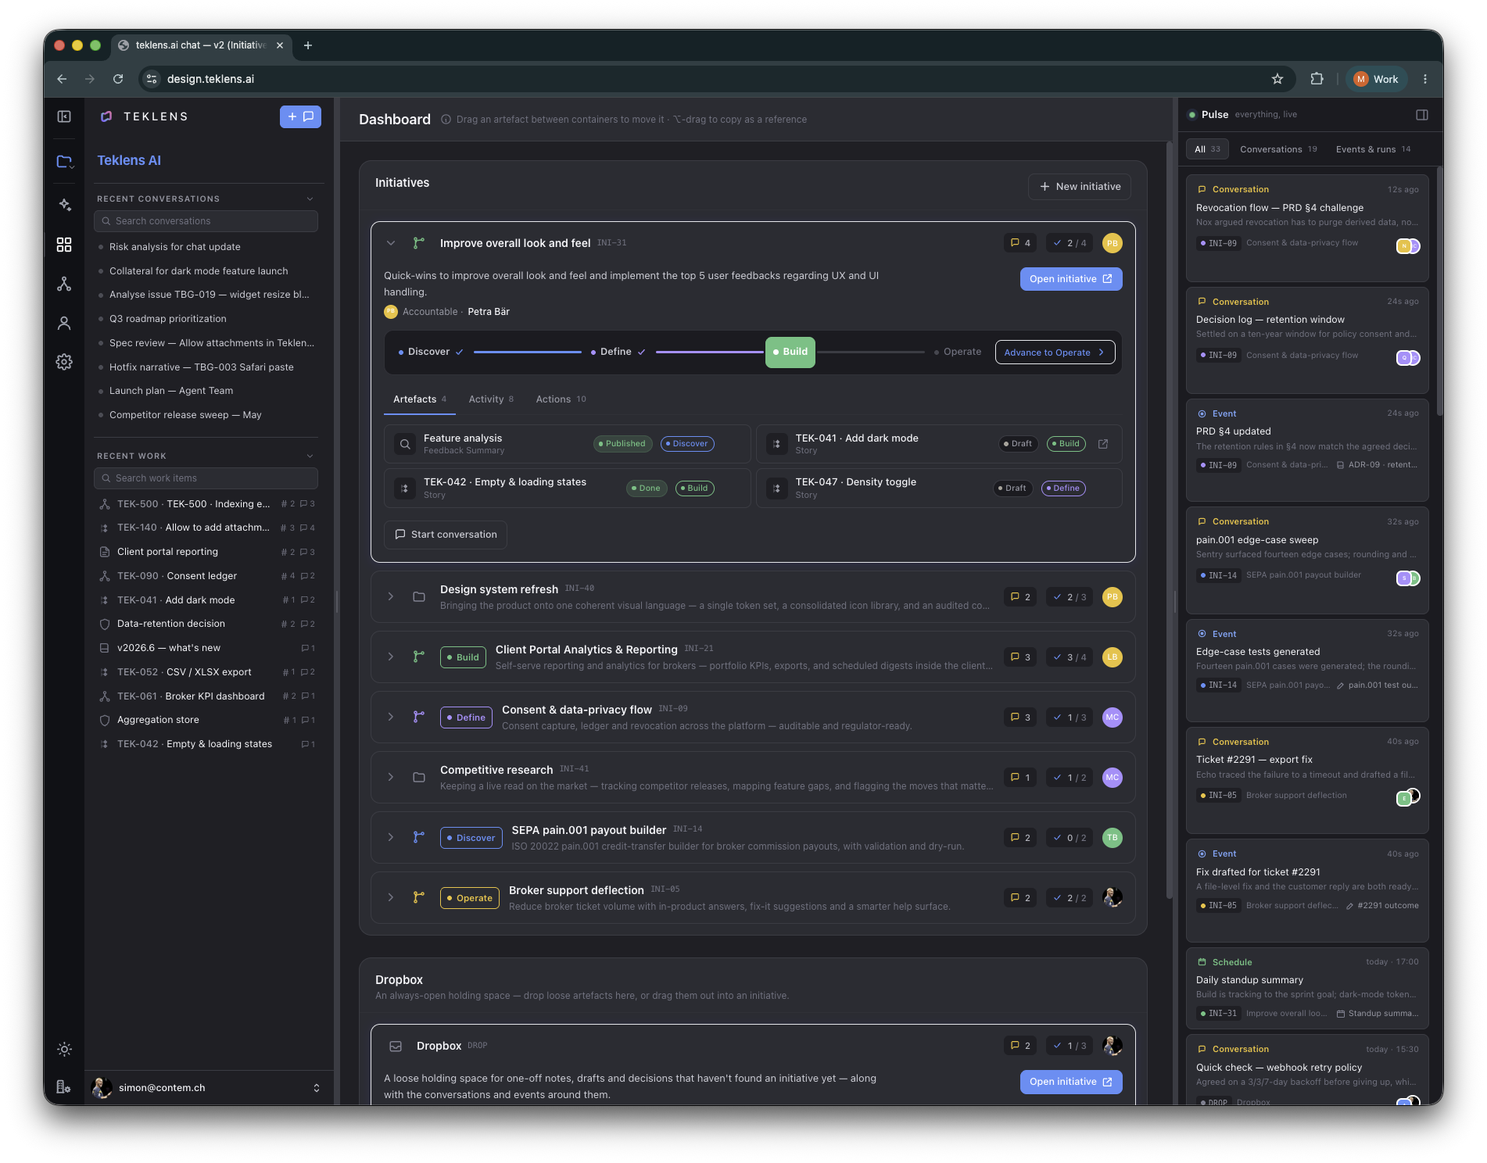Open a new browser tab

click(308, 45)
